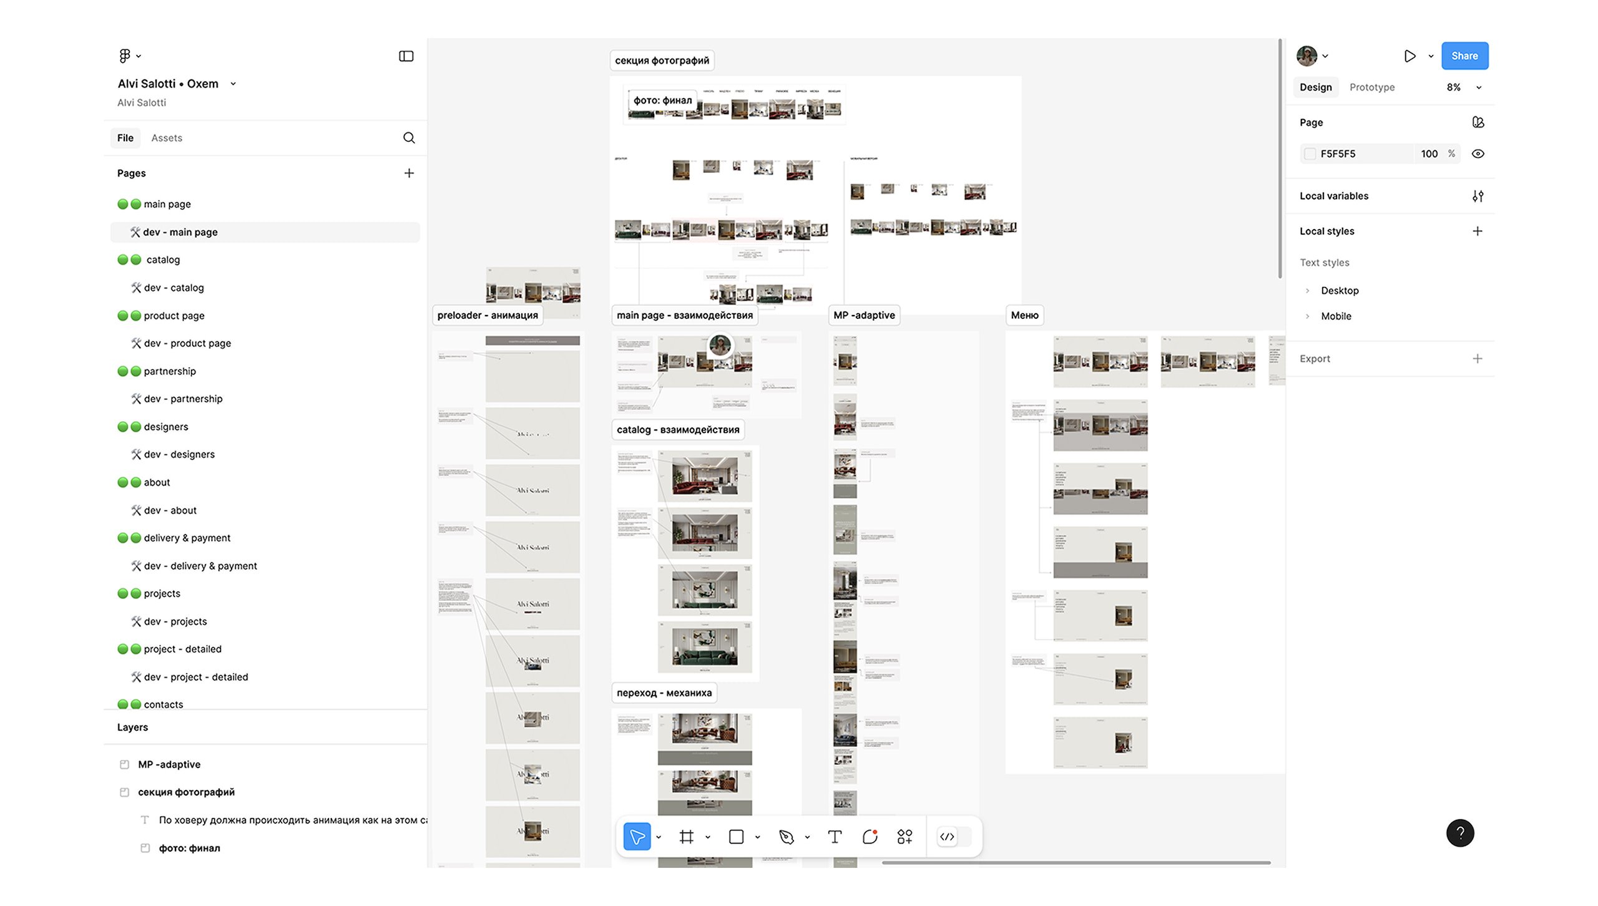Viewport: 1598px width, 906px height.
Task: Open Local variables settings icon
Action: 1478,196
